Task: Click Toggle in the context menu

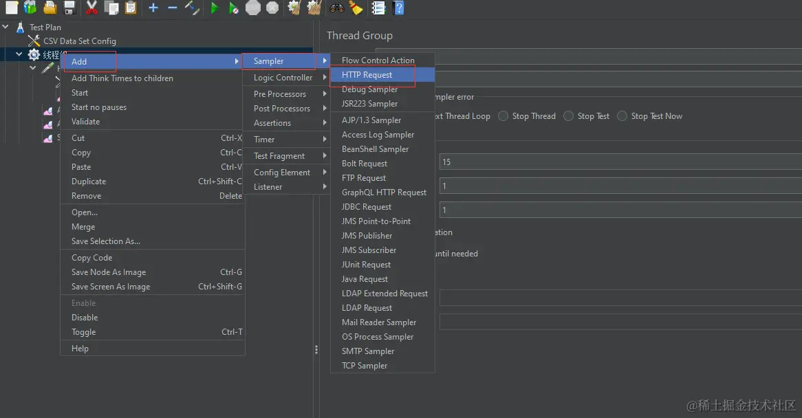Action: [152, 331]
